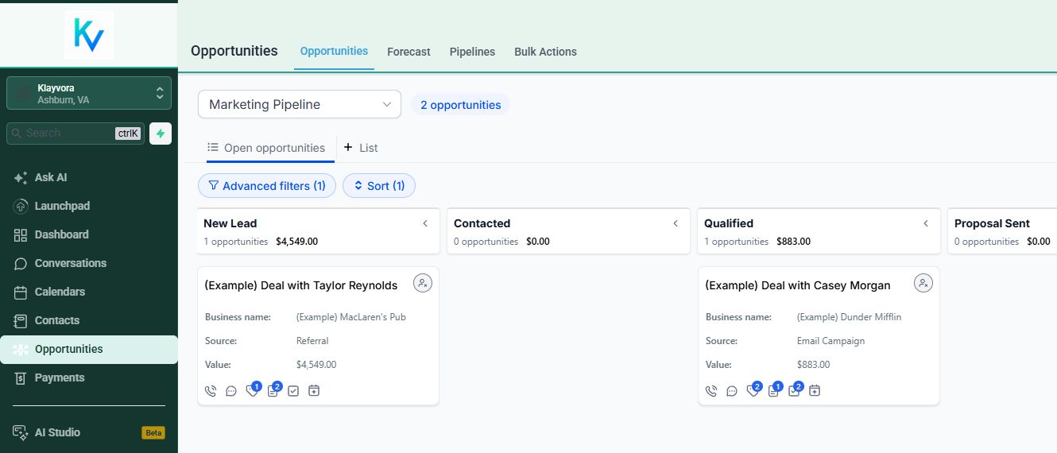Click the Qualified column header title
Screen dimensions: 1057x453
729,223
